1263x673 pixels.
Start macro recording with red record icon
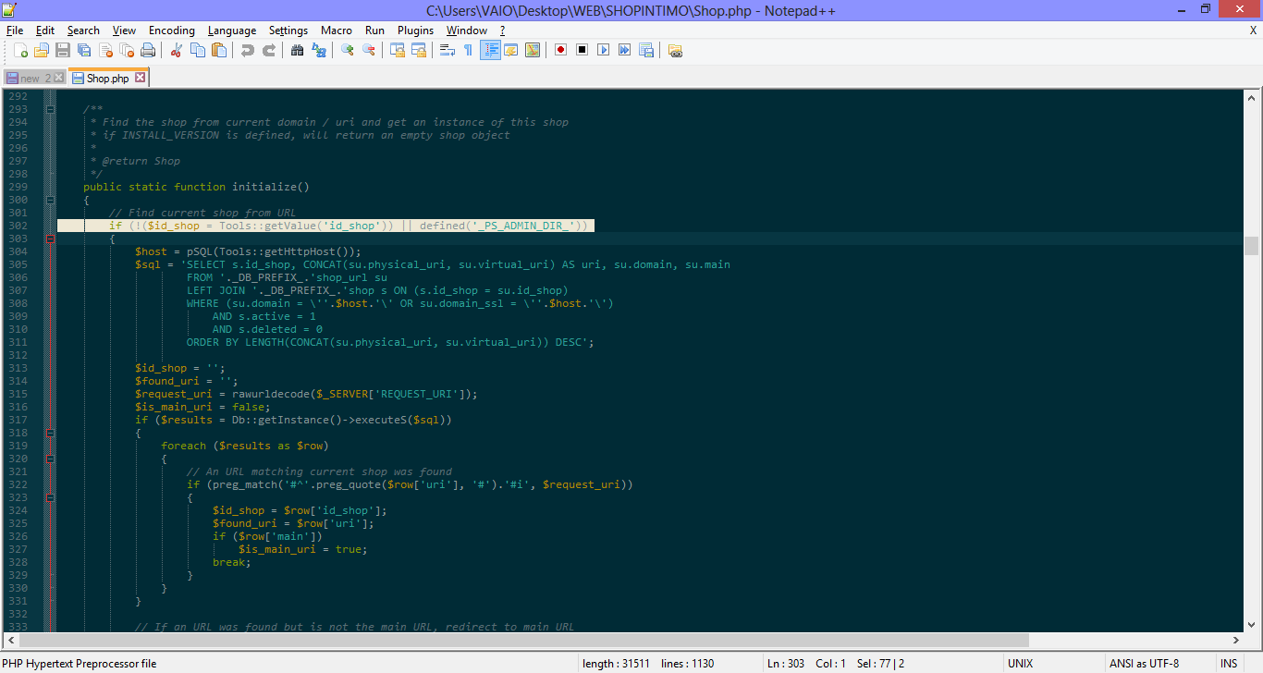pyautogui.click(x=560, y=50)
